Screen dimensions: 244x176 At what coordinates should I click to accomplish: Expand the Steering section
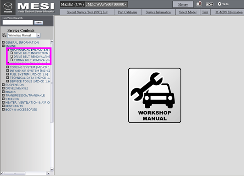pos(3,99)
